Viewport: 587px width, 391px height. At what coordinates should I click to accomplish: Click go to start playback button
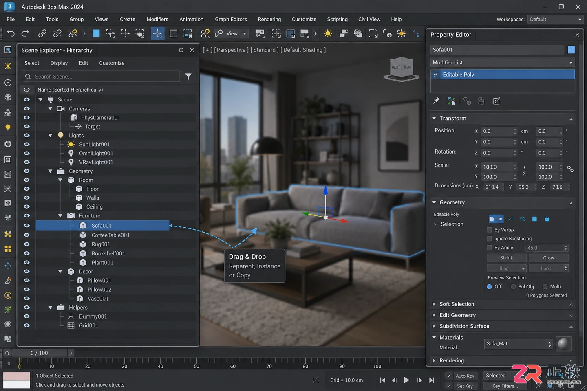pyautogui.click(x=382, y=380)
